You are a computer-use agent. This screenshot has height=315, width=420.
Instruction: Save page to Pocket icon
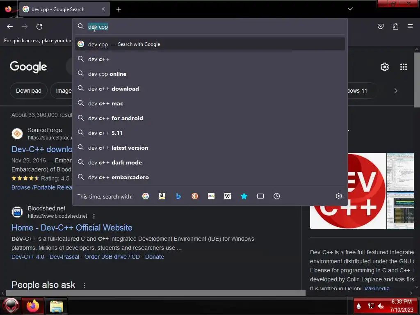tap(381, 26)
